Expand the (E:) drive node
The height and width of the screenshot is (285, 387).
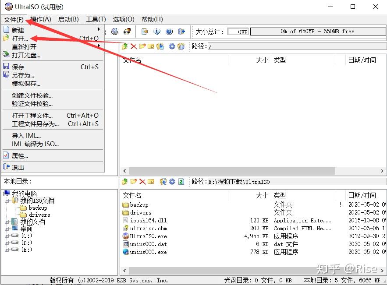tap(7, 250)
